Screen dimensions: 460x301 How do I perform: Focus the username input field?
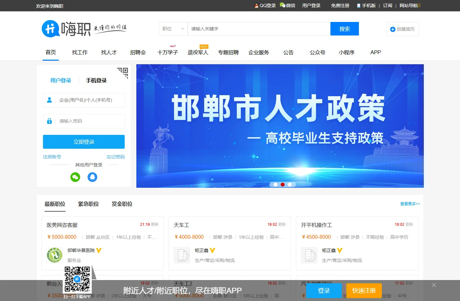click(x=84, y=100)
